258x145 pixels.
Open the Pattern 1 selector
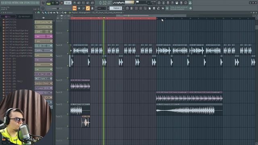[x=116, y=8]
